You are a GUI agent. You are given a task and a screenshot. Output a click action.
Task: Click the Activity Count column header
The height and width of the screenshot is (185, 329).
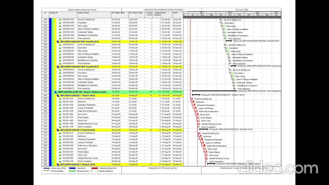click(149, 14)
